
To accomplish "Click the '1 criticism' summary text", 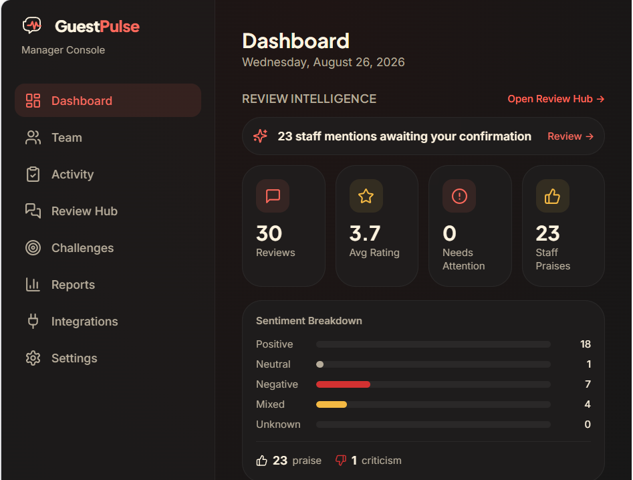I will (376, 461).
